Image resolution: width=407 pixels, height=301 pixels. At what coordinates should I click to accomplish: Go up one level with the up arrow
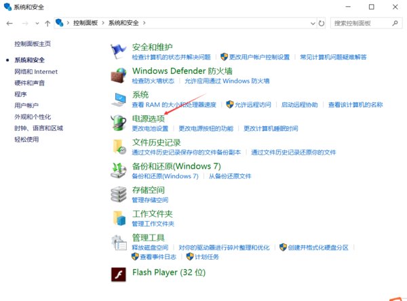point(47,23)
